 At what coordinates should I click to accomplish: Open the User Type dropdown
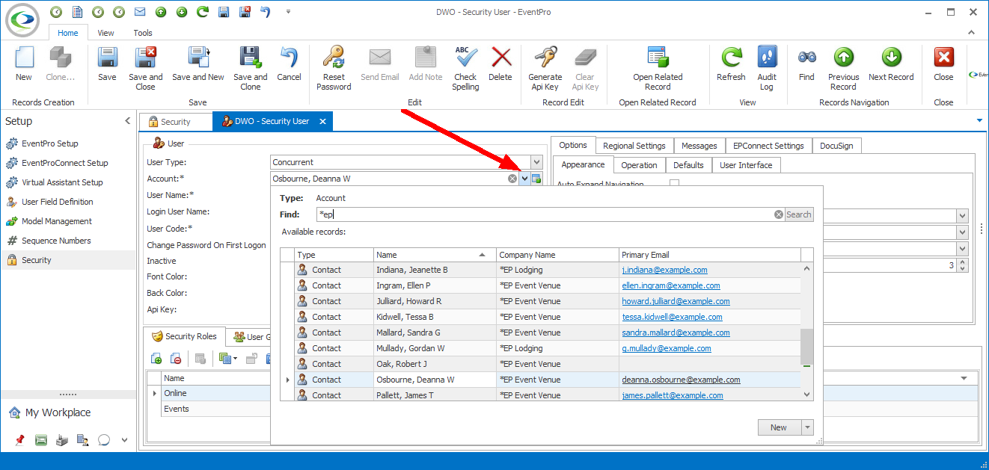click(536, 162)
